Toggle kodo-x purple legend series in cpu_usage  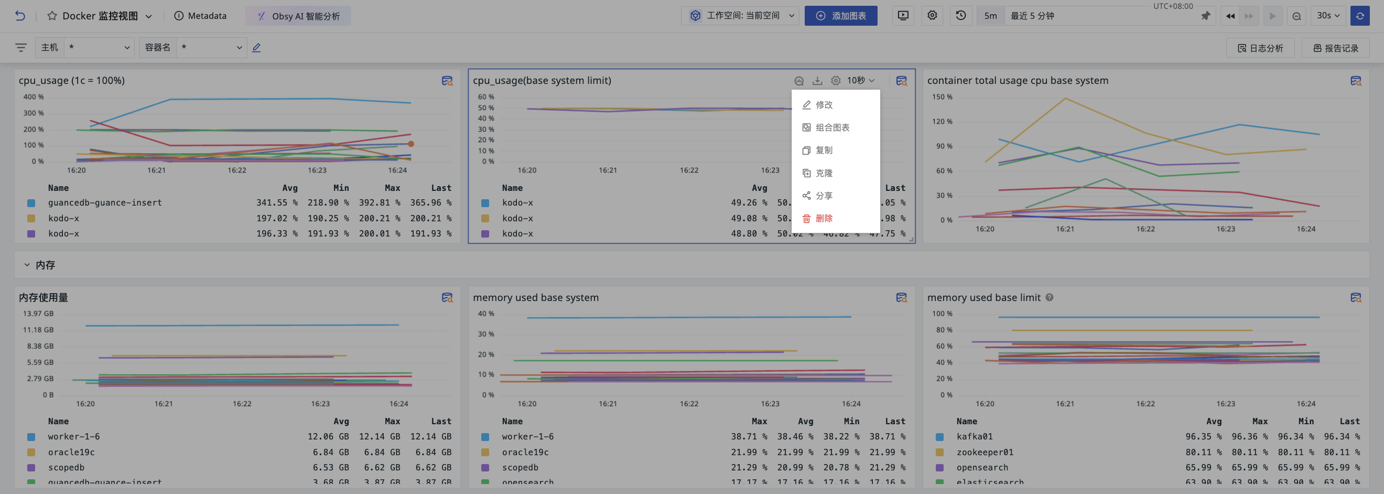tap(63, 234)
